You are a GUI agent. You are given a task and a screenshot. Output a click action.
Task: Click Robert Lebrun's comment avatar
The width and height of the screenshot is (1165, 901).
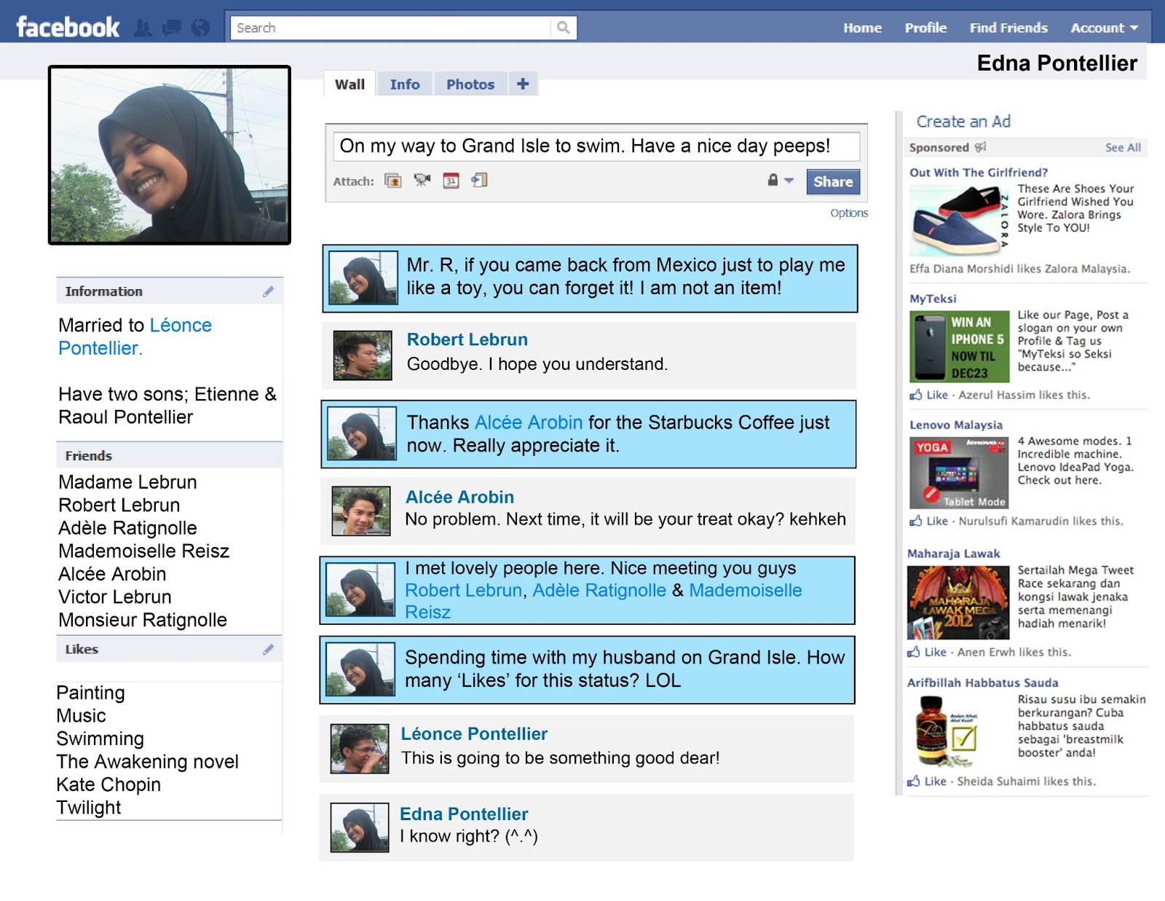pos(363,355)
